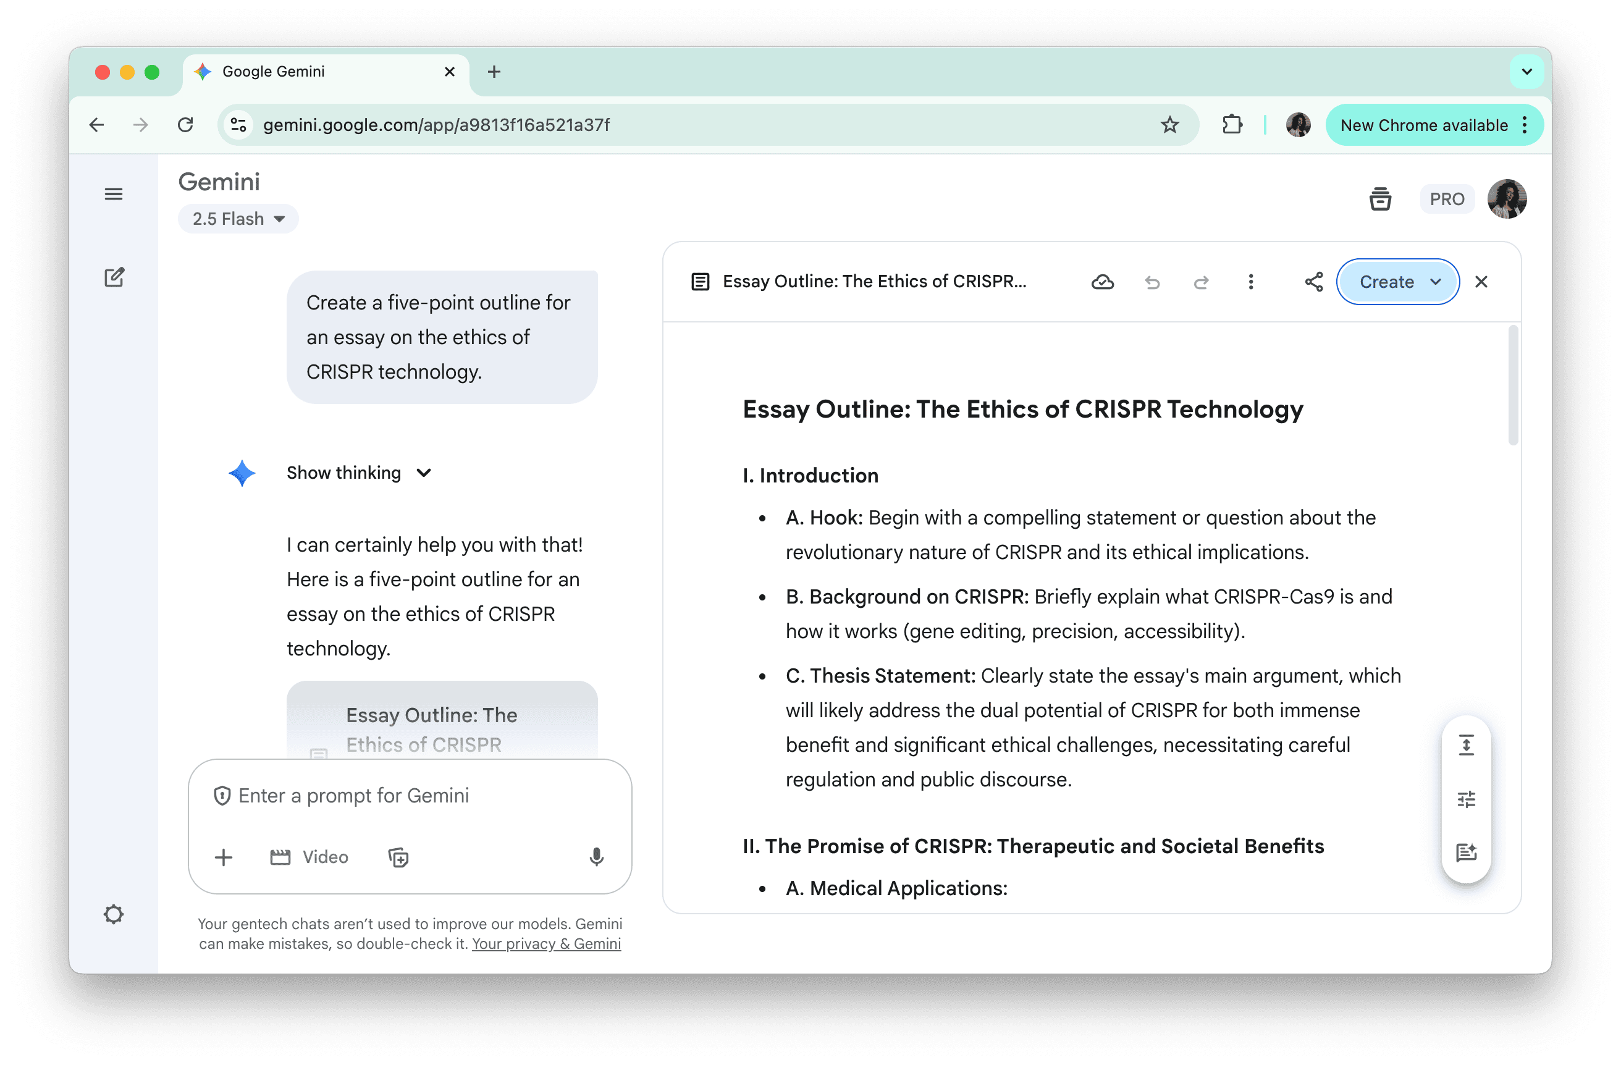
Task: Open a new browser tab
Action: pyautogui.click(x=494, y=72)
